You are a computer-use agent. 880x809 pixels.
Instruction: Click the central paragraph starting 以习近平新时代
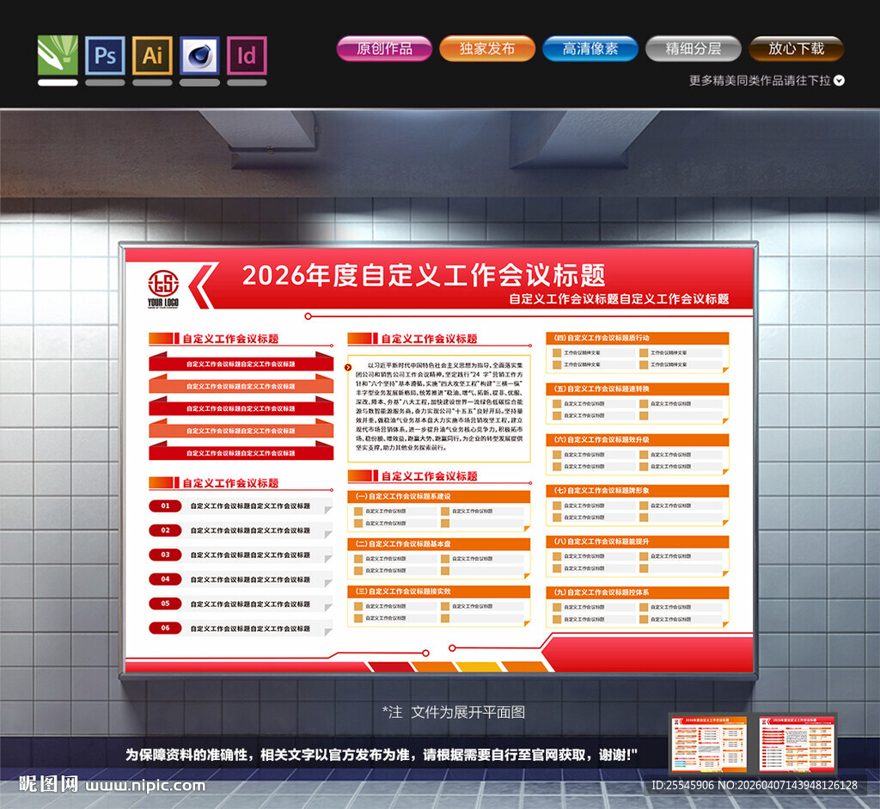439,407
